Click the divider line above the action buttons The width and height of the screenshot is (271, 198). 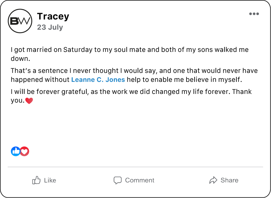135,167
